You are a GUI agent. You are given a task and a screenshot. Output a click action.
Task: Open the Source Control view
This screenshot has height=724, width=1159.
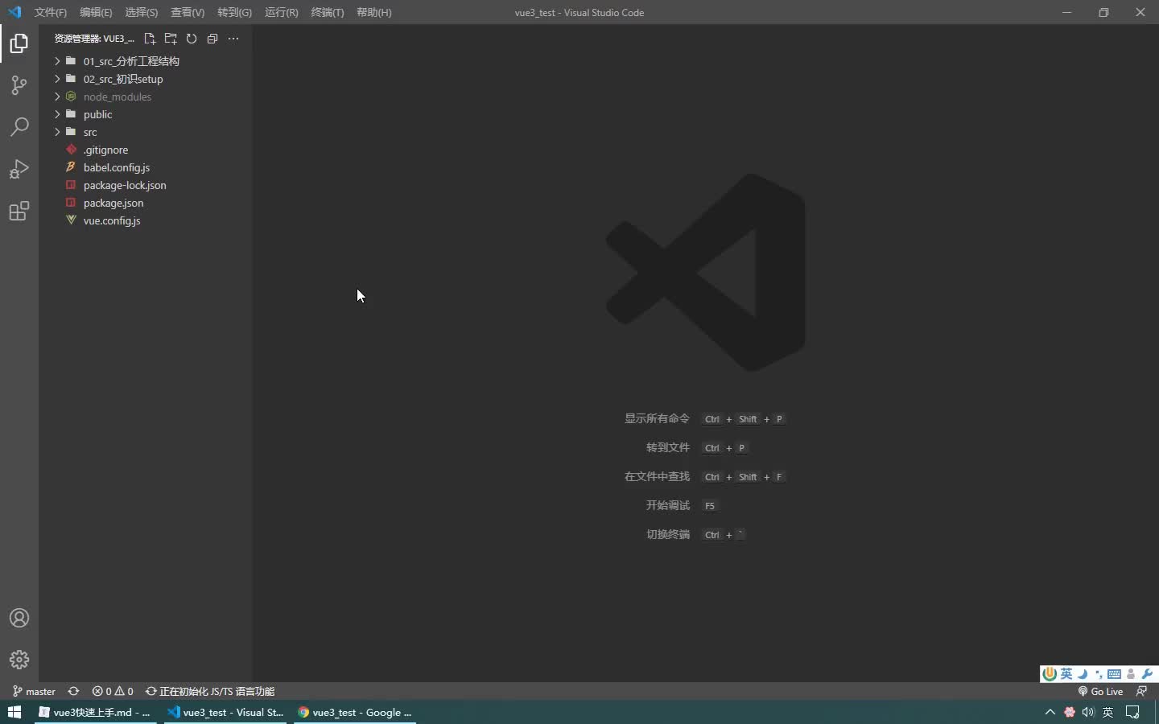point(19,85)
